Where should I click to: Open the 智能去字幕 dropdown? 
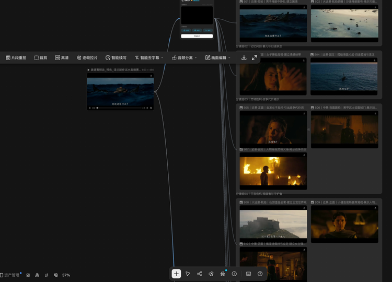[149, 57]
